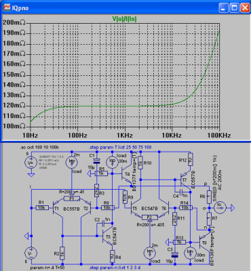
Task: Select resistor R10 1k
Action: click(x=140, y=163)
